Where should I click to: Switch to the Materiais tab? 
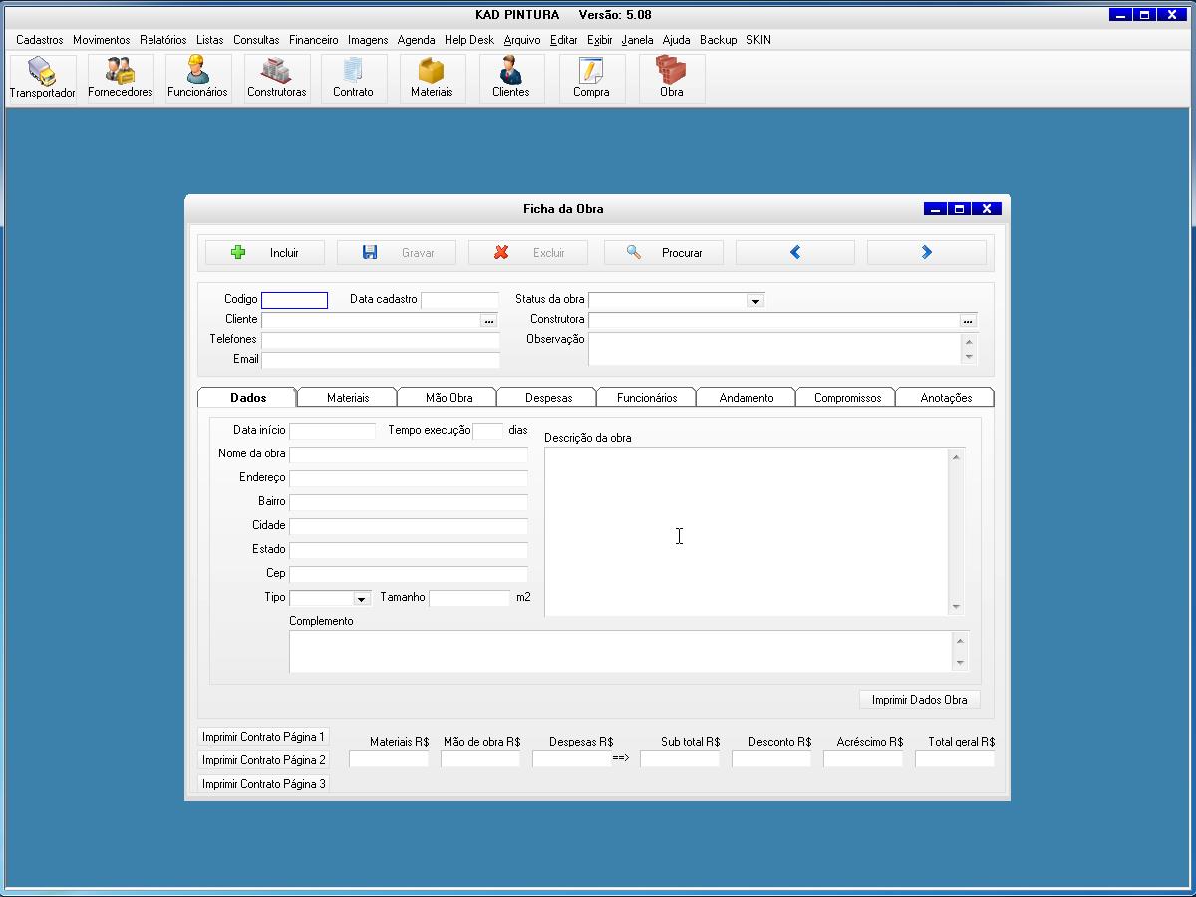tap(348, 398)
